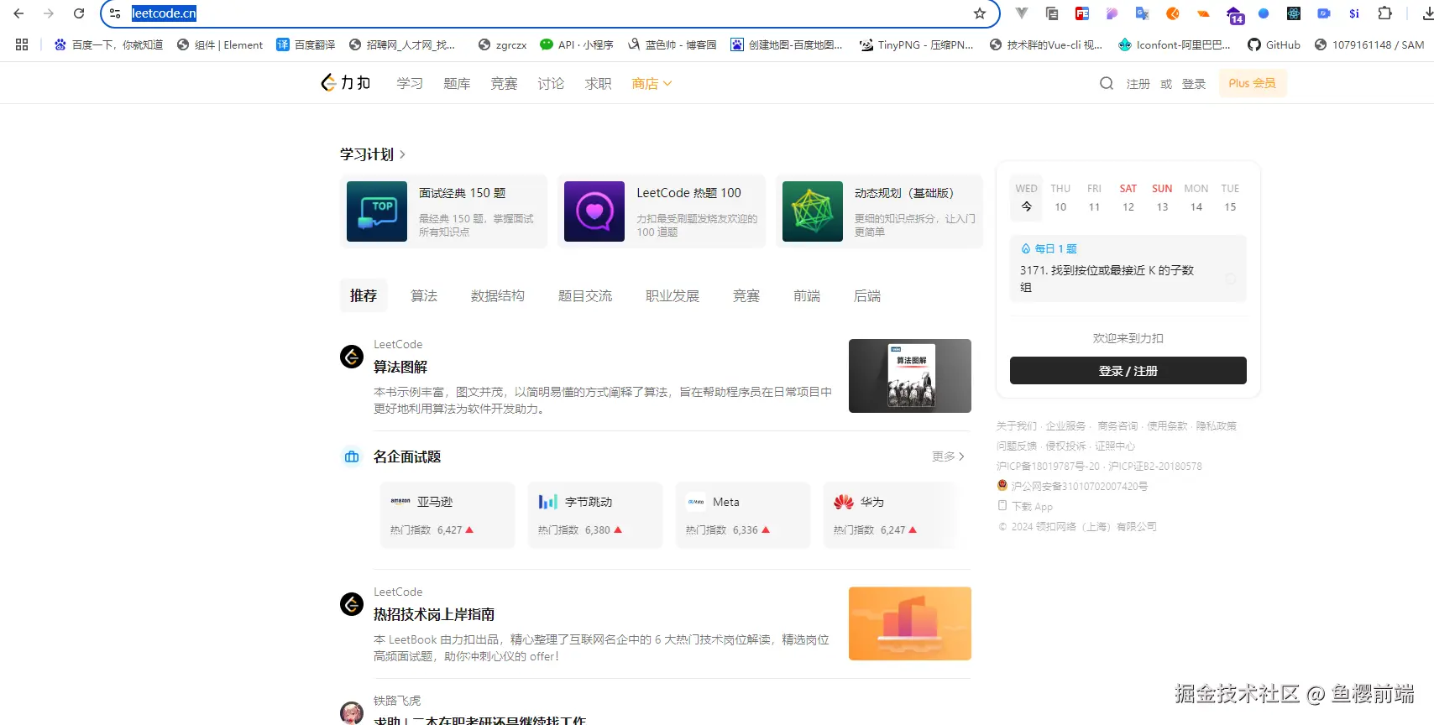Select SAT 12 in the calendar strip
Screen dimensions: 1434x725
(x=1128, y=198)
